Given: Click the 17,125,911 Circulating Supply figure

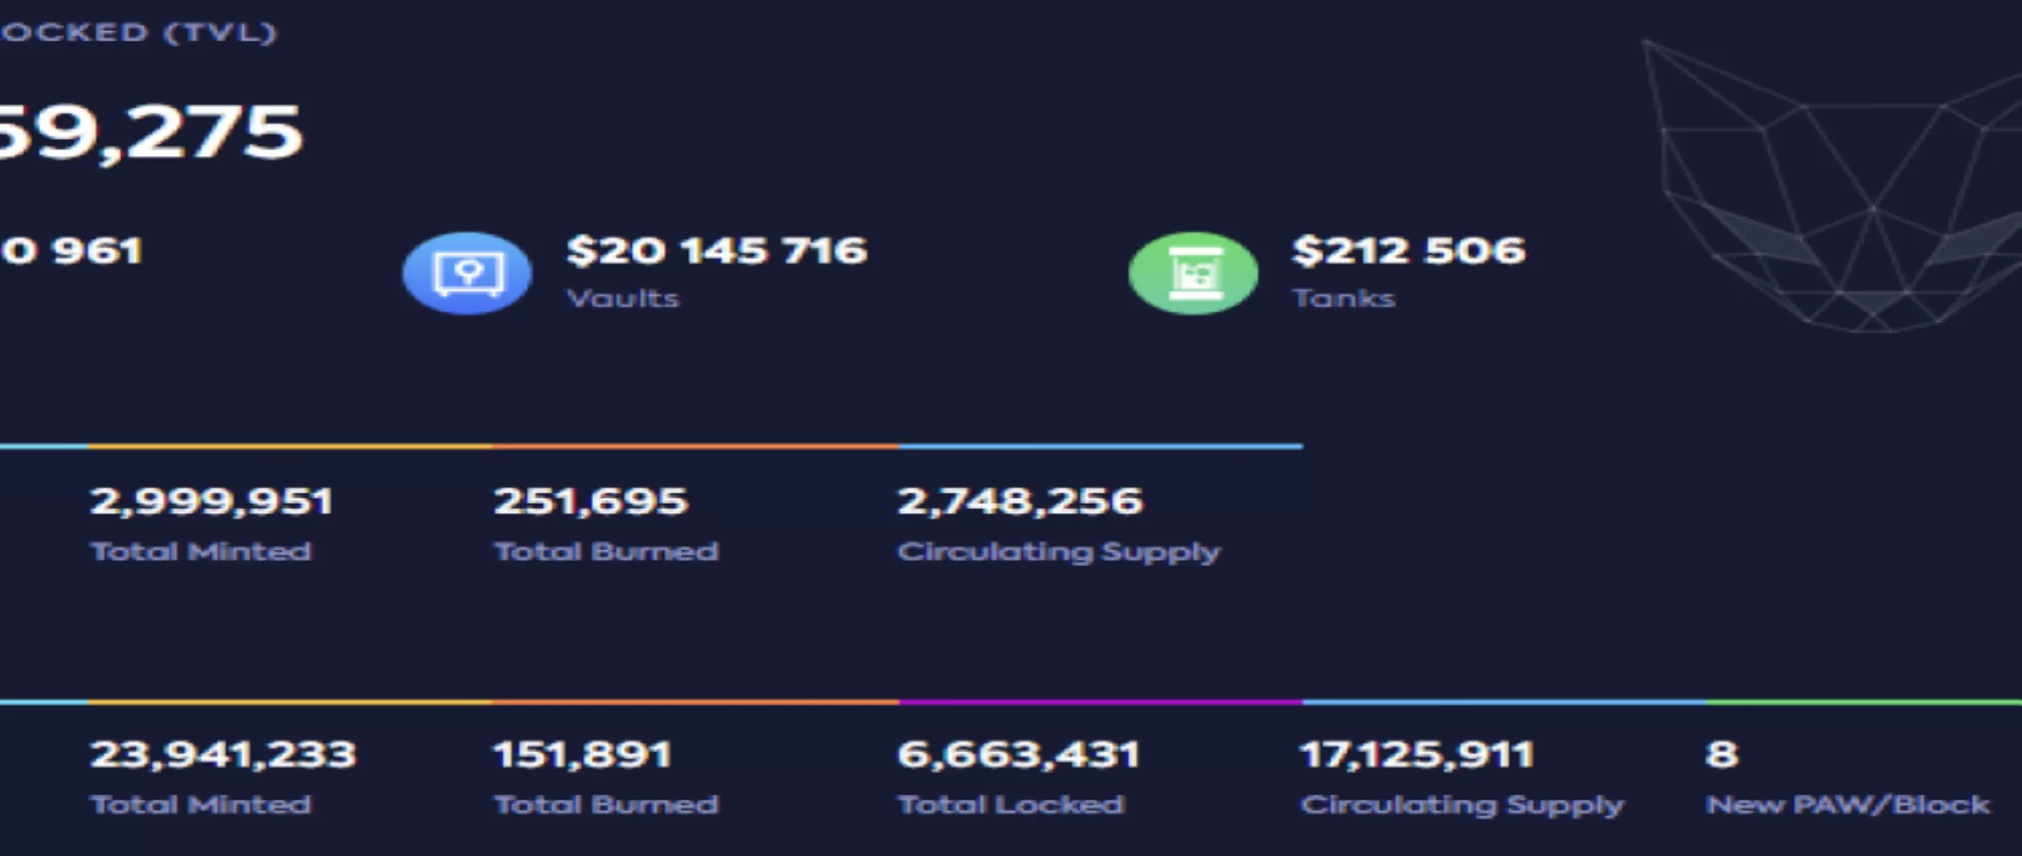Looking at the screenshot, I should [x=1417, y=754].
